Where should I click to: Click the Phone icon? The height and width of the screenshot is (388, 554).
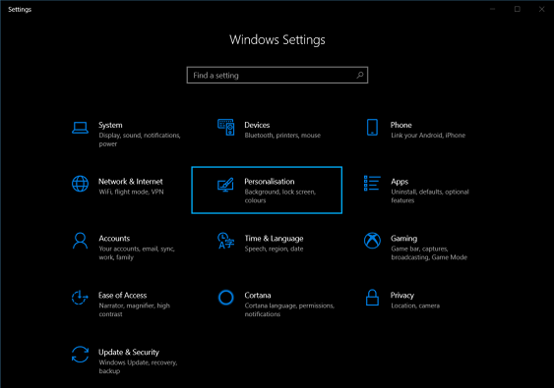[x=372, y=128]
